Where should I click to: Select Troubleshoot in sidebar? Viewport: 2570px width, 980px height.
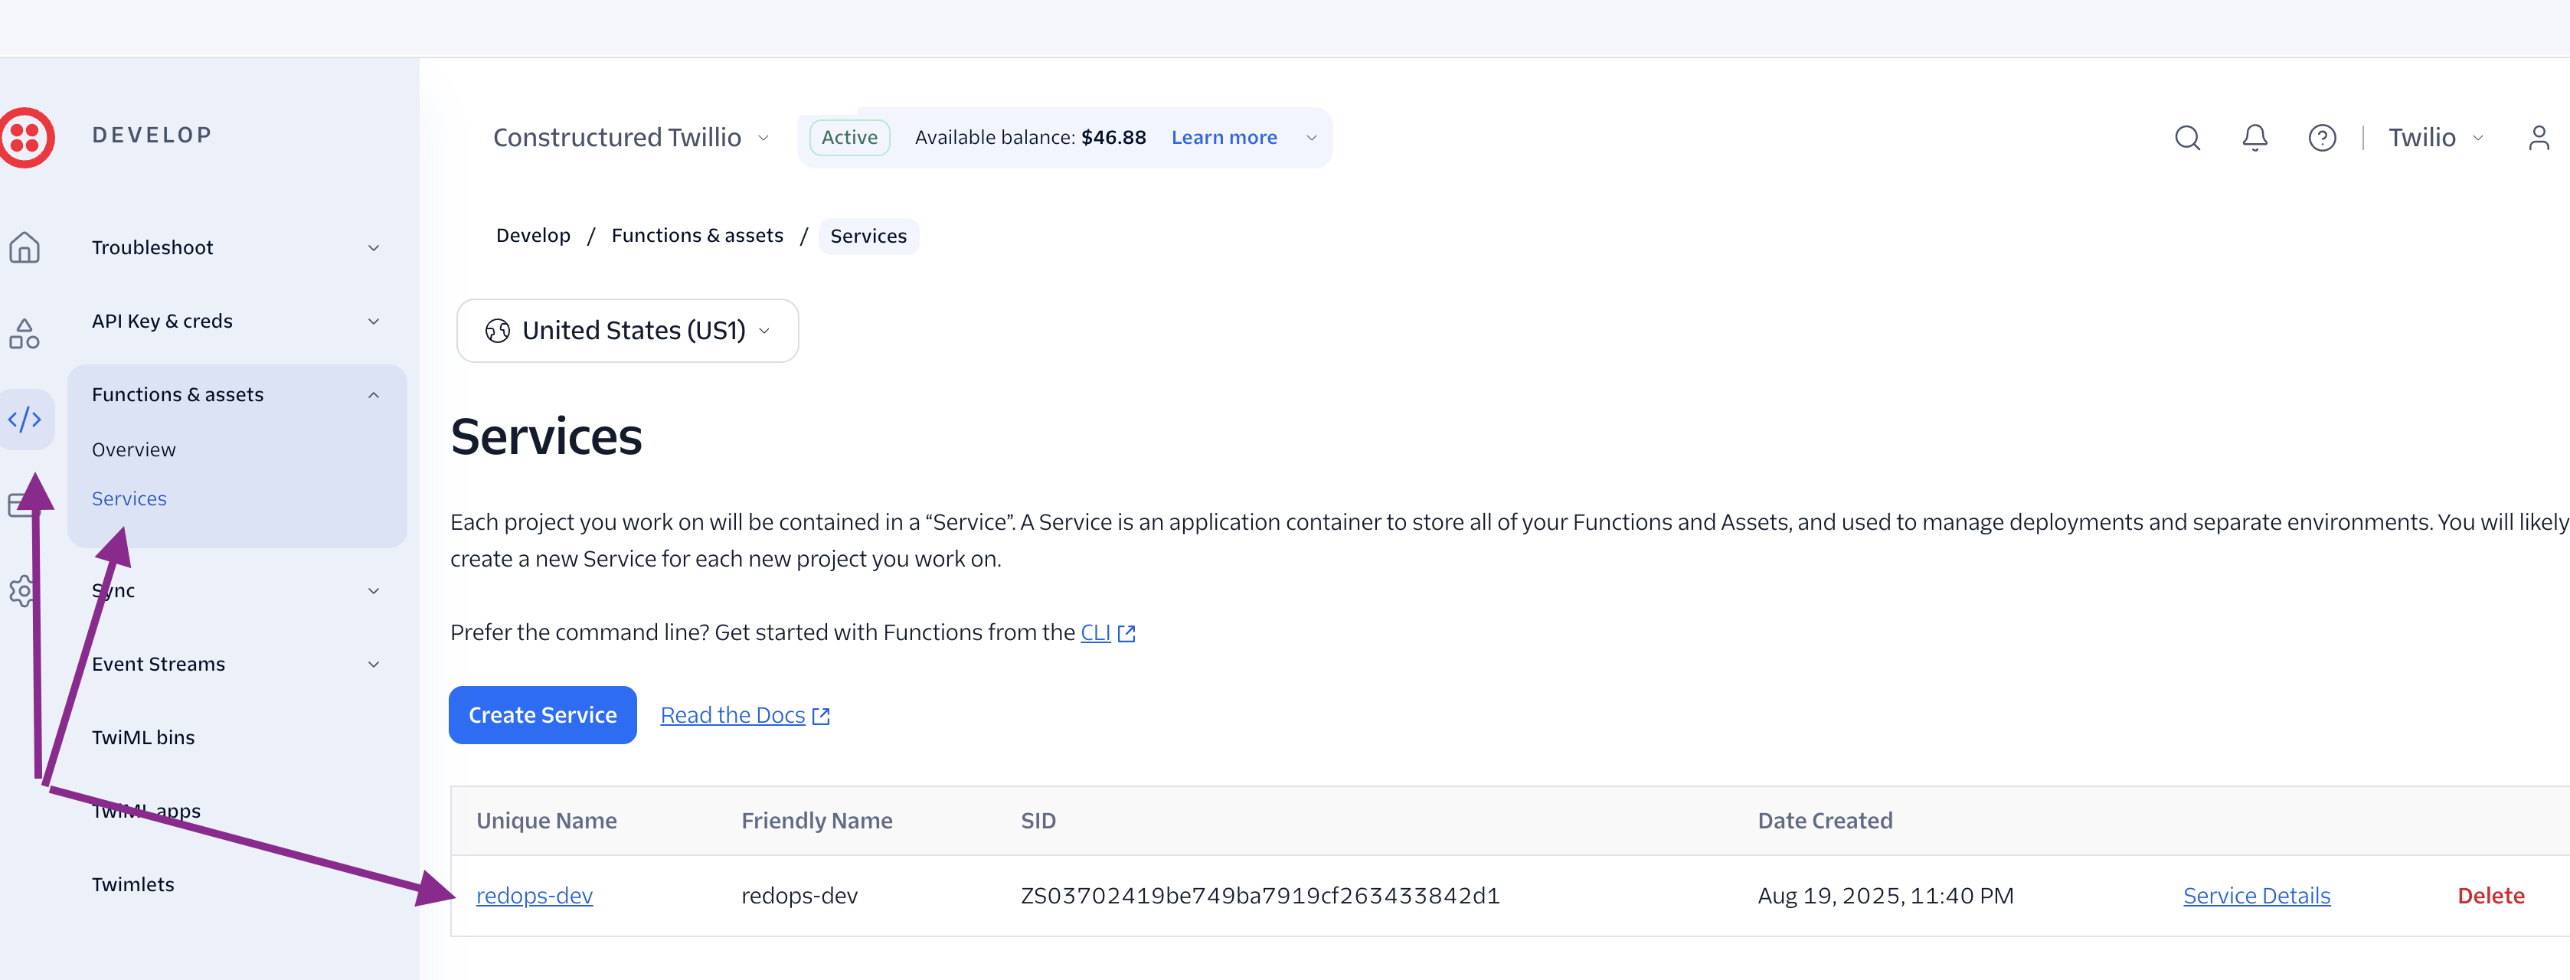[152, 247]
